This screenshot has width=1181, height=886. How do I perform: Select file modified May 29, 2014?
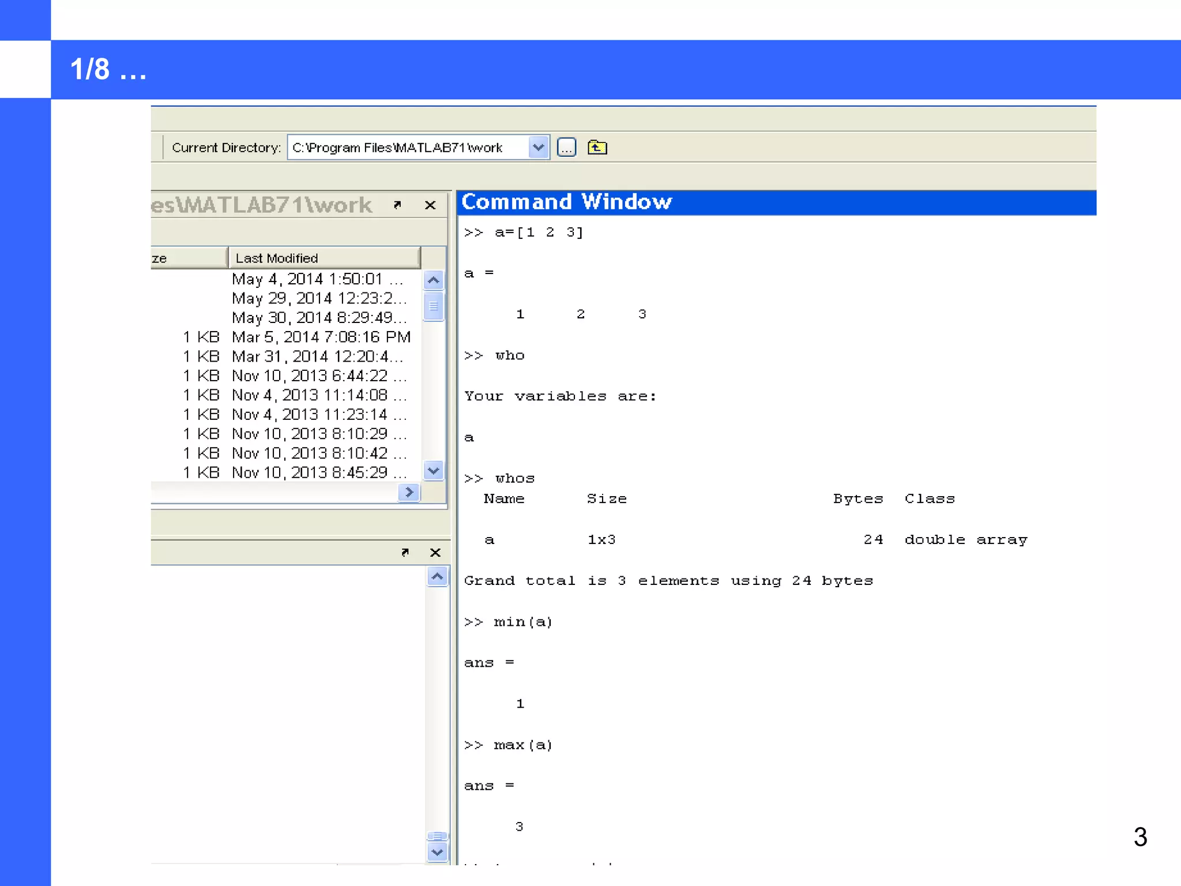point(318,298)
